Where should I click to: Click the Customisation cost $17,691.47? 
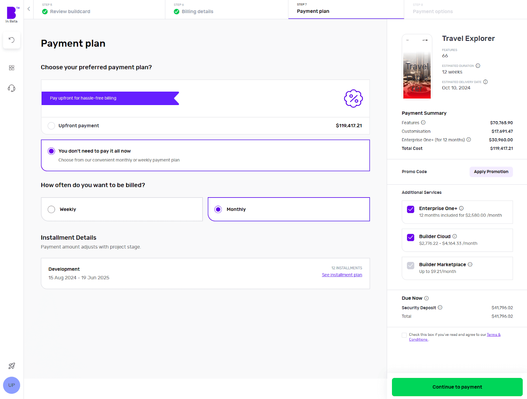pyautogui.click(x=502, y=131)
